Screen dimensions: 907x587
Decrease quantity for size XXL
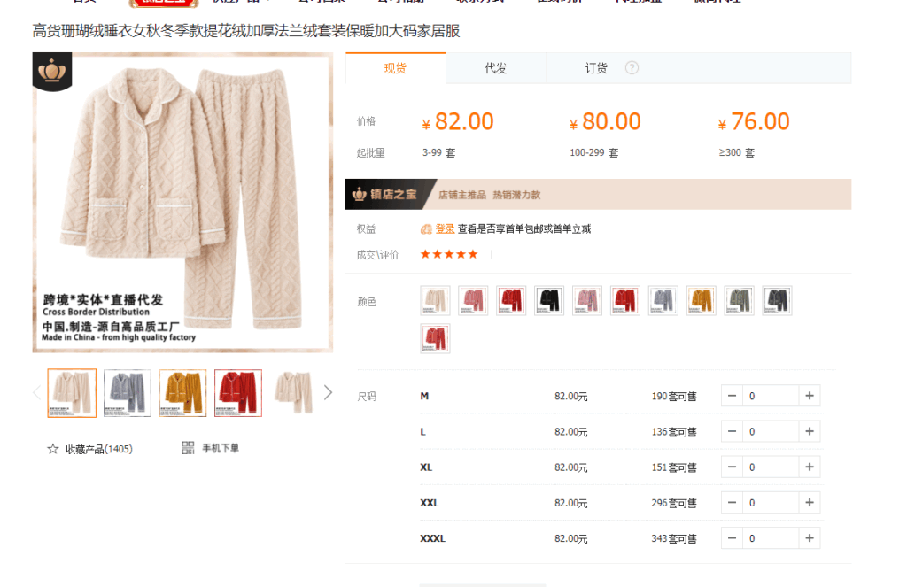pyautogui.click(x=732, y=503)
